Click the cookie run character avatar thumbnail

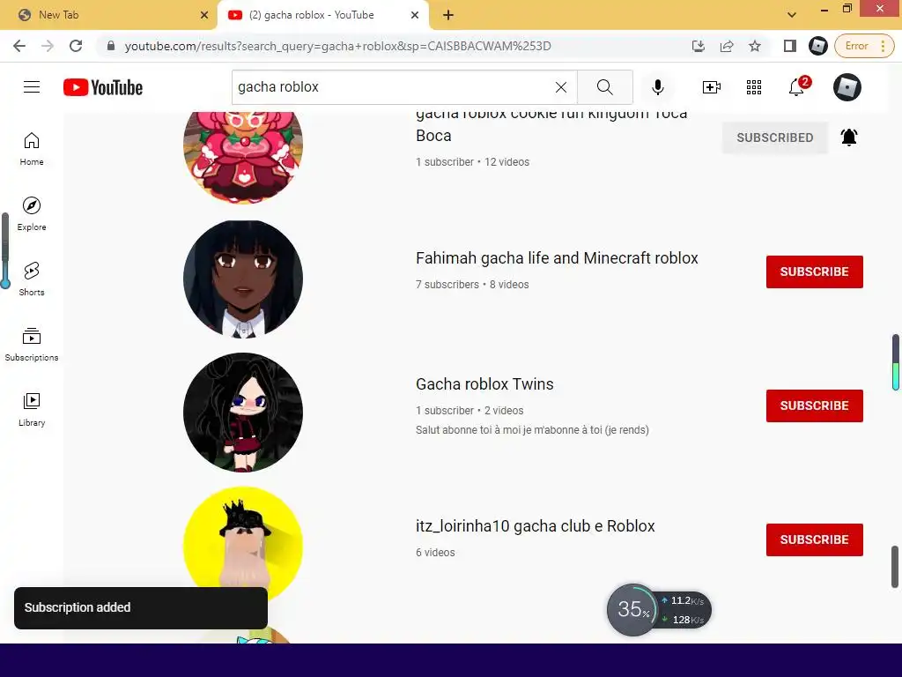tap(243, 157)
